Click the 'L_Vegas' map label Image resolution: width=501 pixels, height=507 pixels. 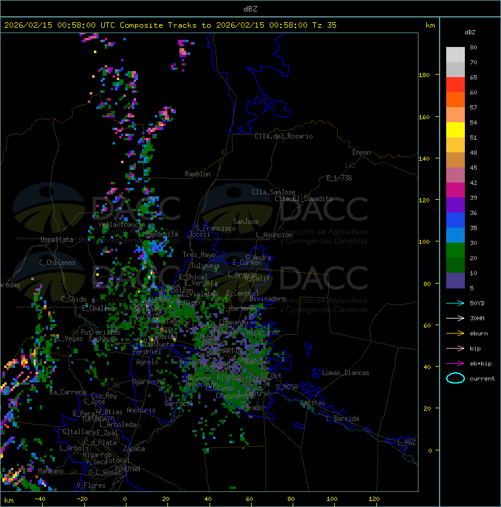coord(70,338)
